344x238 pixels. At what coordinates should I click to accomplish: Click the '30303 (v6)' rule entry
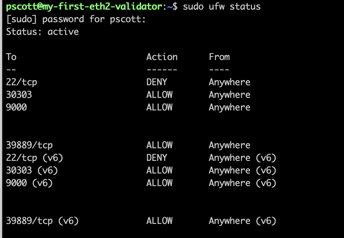(32, 171)
